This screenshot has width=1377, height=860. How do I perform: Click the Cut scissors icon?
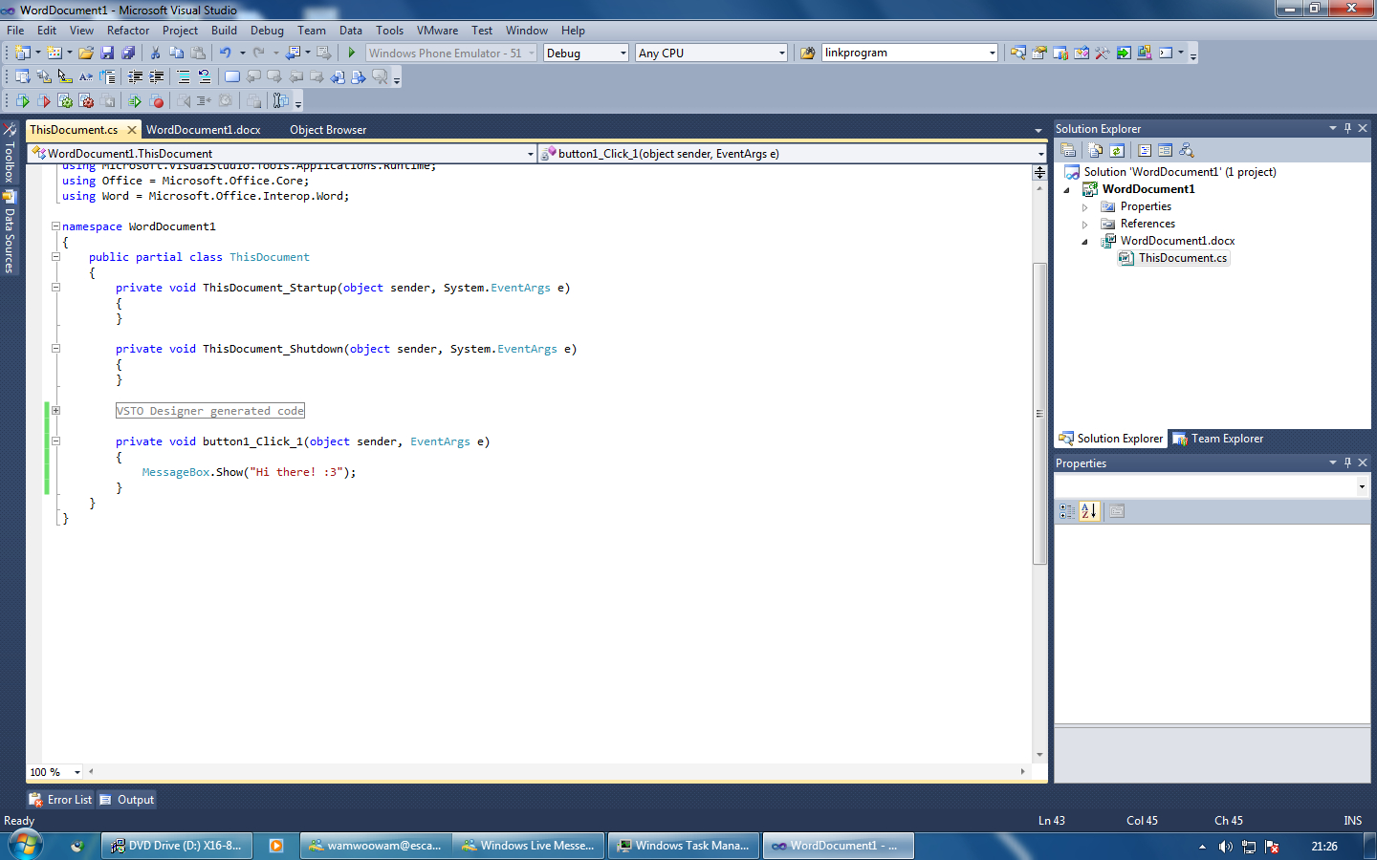click(x=155, y=54)
